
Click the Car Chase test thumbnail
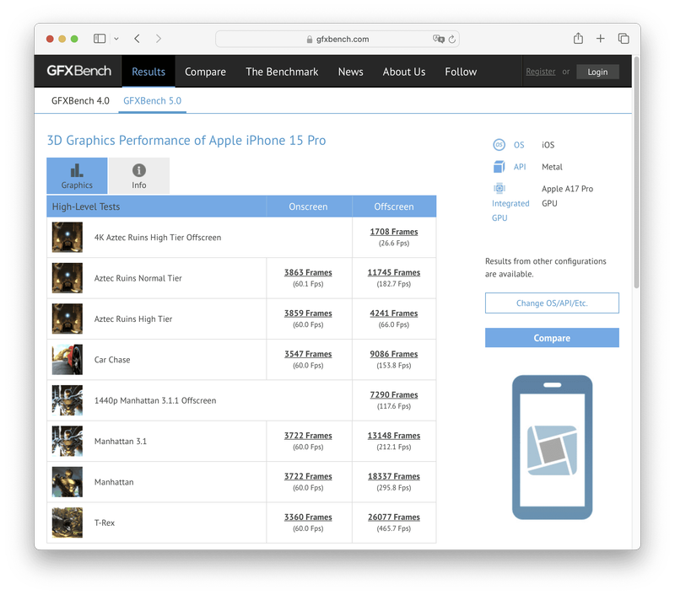[x=67, y=360]
